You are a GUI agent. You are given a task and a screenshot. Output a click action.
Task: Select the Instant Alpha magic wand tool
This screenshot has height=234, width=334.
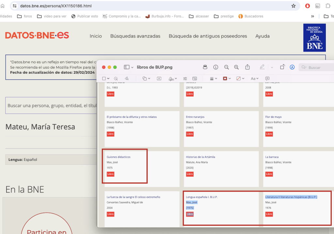click(115, 79)
